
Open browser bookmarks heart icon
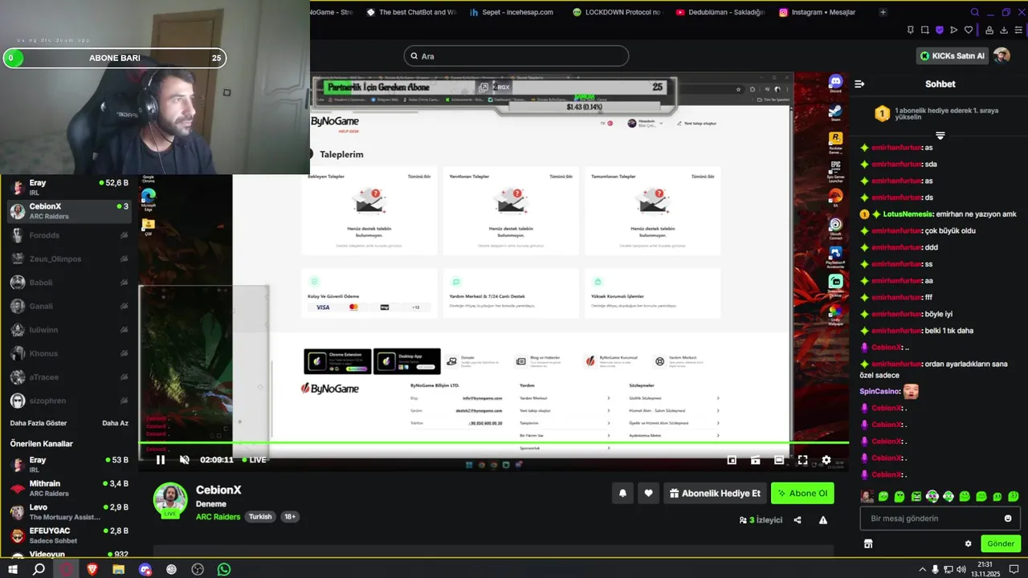969,30
